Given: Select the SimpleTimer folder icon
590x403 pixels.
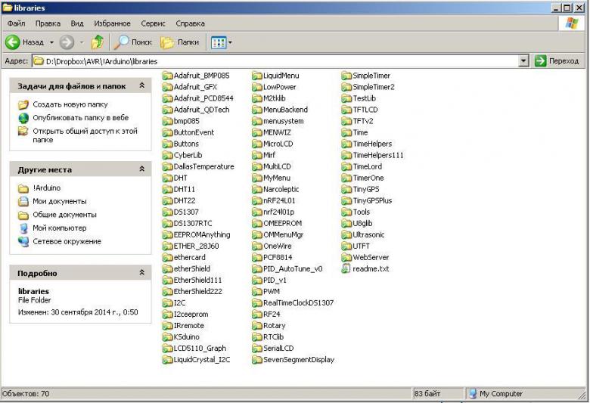Looking at the screenshot, I should tap(346, 76).
